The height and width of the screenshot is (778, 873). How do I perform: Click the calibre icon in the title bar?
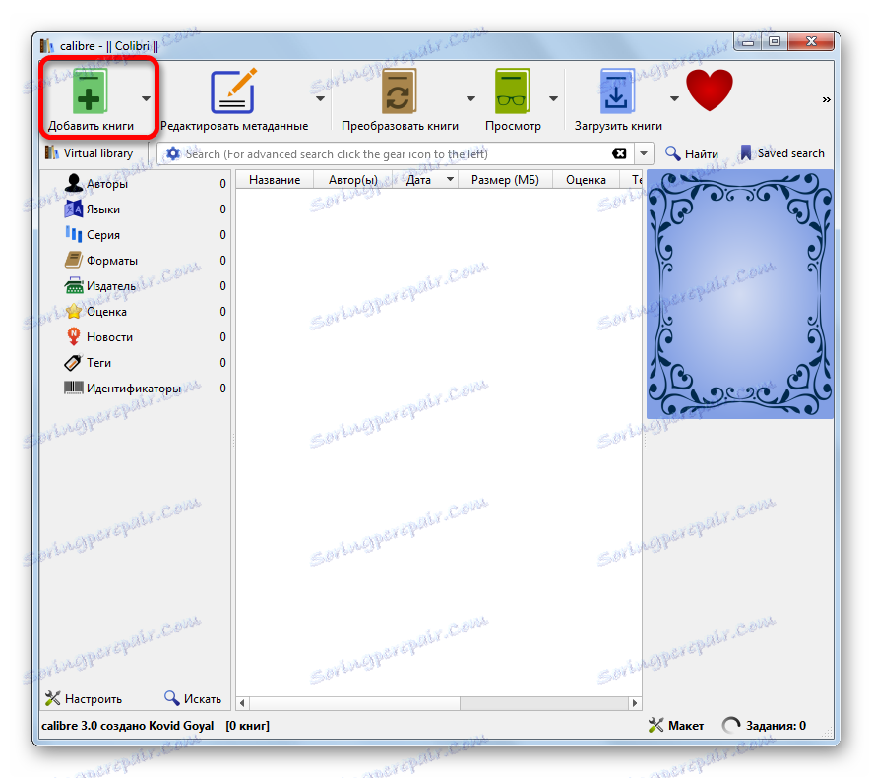[47, 45]
